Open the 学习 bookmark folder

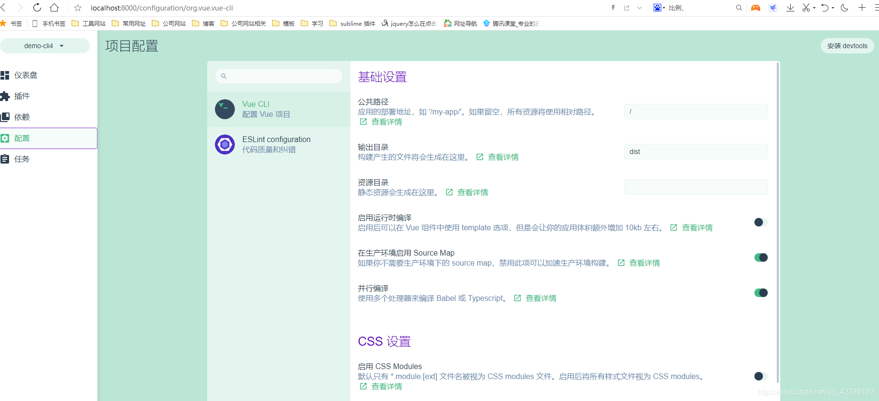coord(312,23)
